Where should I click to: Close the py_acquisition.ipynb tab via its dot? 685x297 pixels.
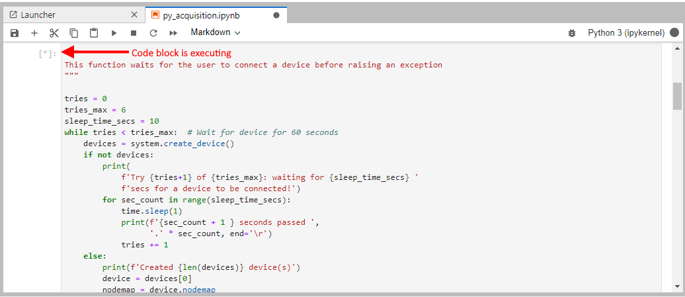pyautogui.click(x=276, y=15)
